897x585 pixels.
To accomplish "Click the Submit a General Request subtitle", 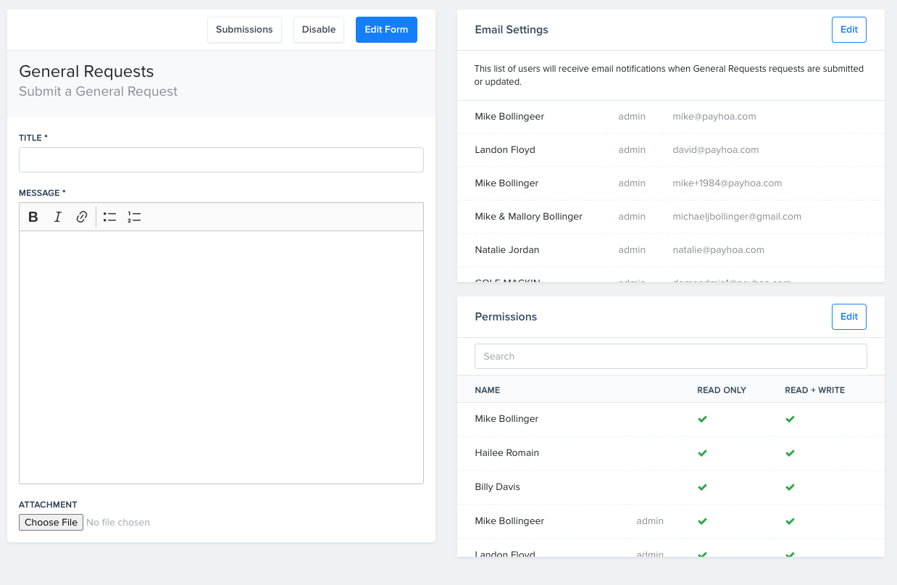I will [98, 91].
